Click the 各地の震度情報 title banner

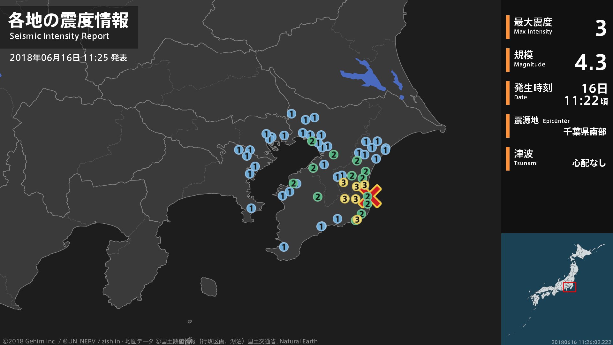tap(69, 21)
